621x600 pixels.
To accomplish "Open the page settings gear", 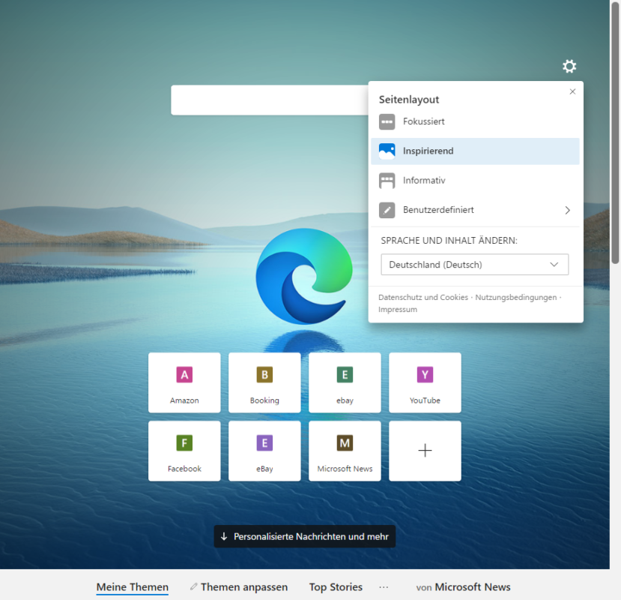I will click(x=569, y=66).
